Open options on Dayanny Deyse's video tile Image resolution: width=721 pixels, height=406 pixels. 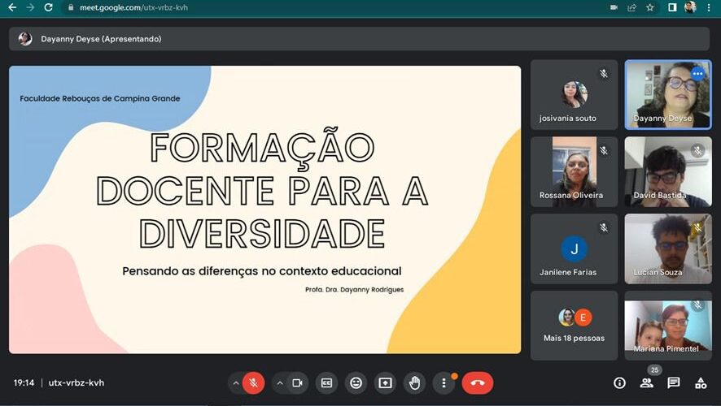(697, 74)
